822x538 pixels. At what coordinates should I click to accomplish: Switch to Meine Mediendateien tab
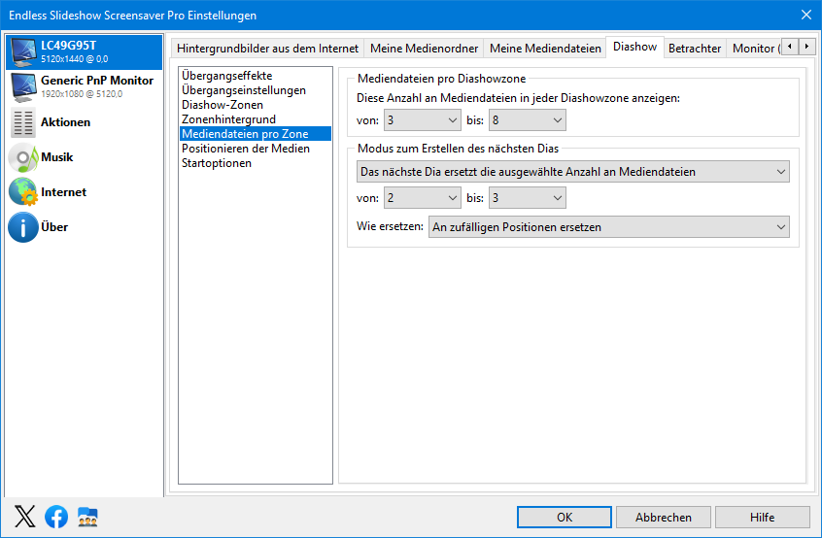[x=545, y=49]
